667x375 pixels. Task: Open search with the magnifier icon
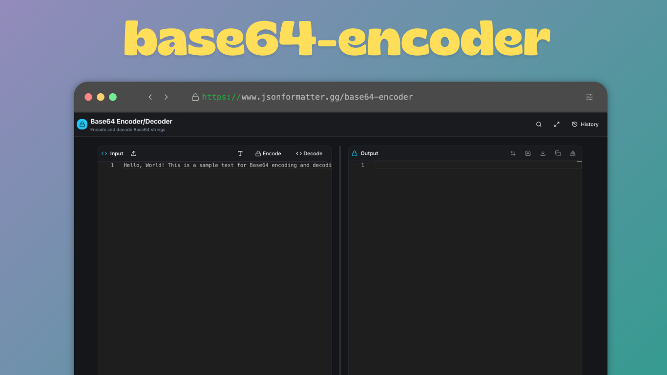[x=539, y=125]
